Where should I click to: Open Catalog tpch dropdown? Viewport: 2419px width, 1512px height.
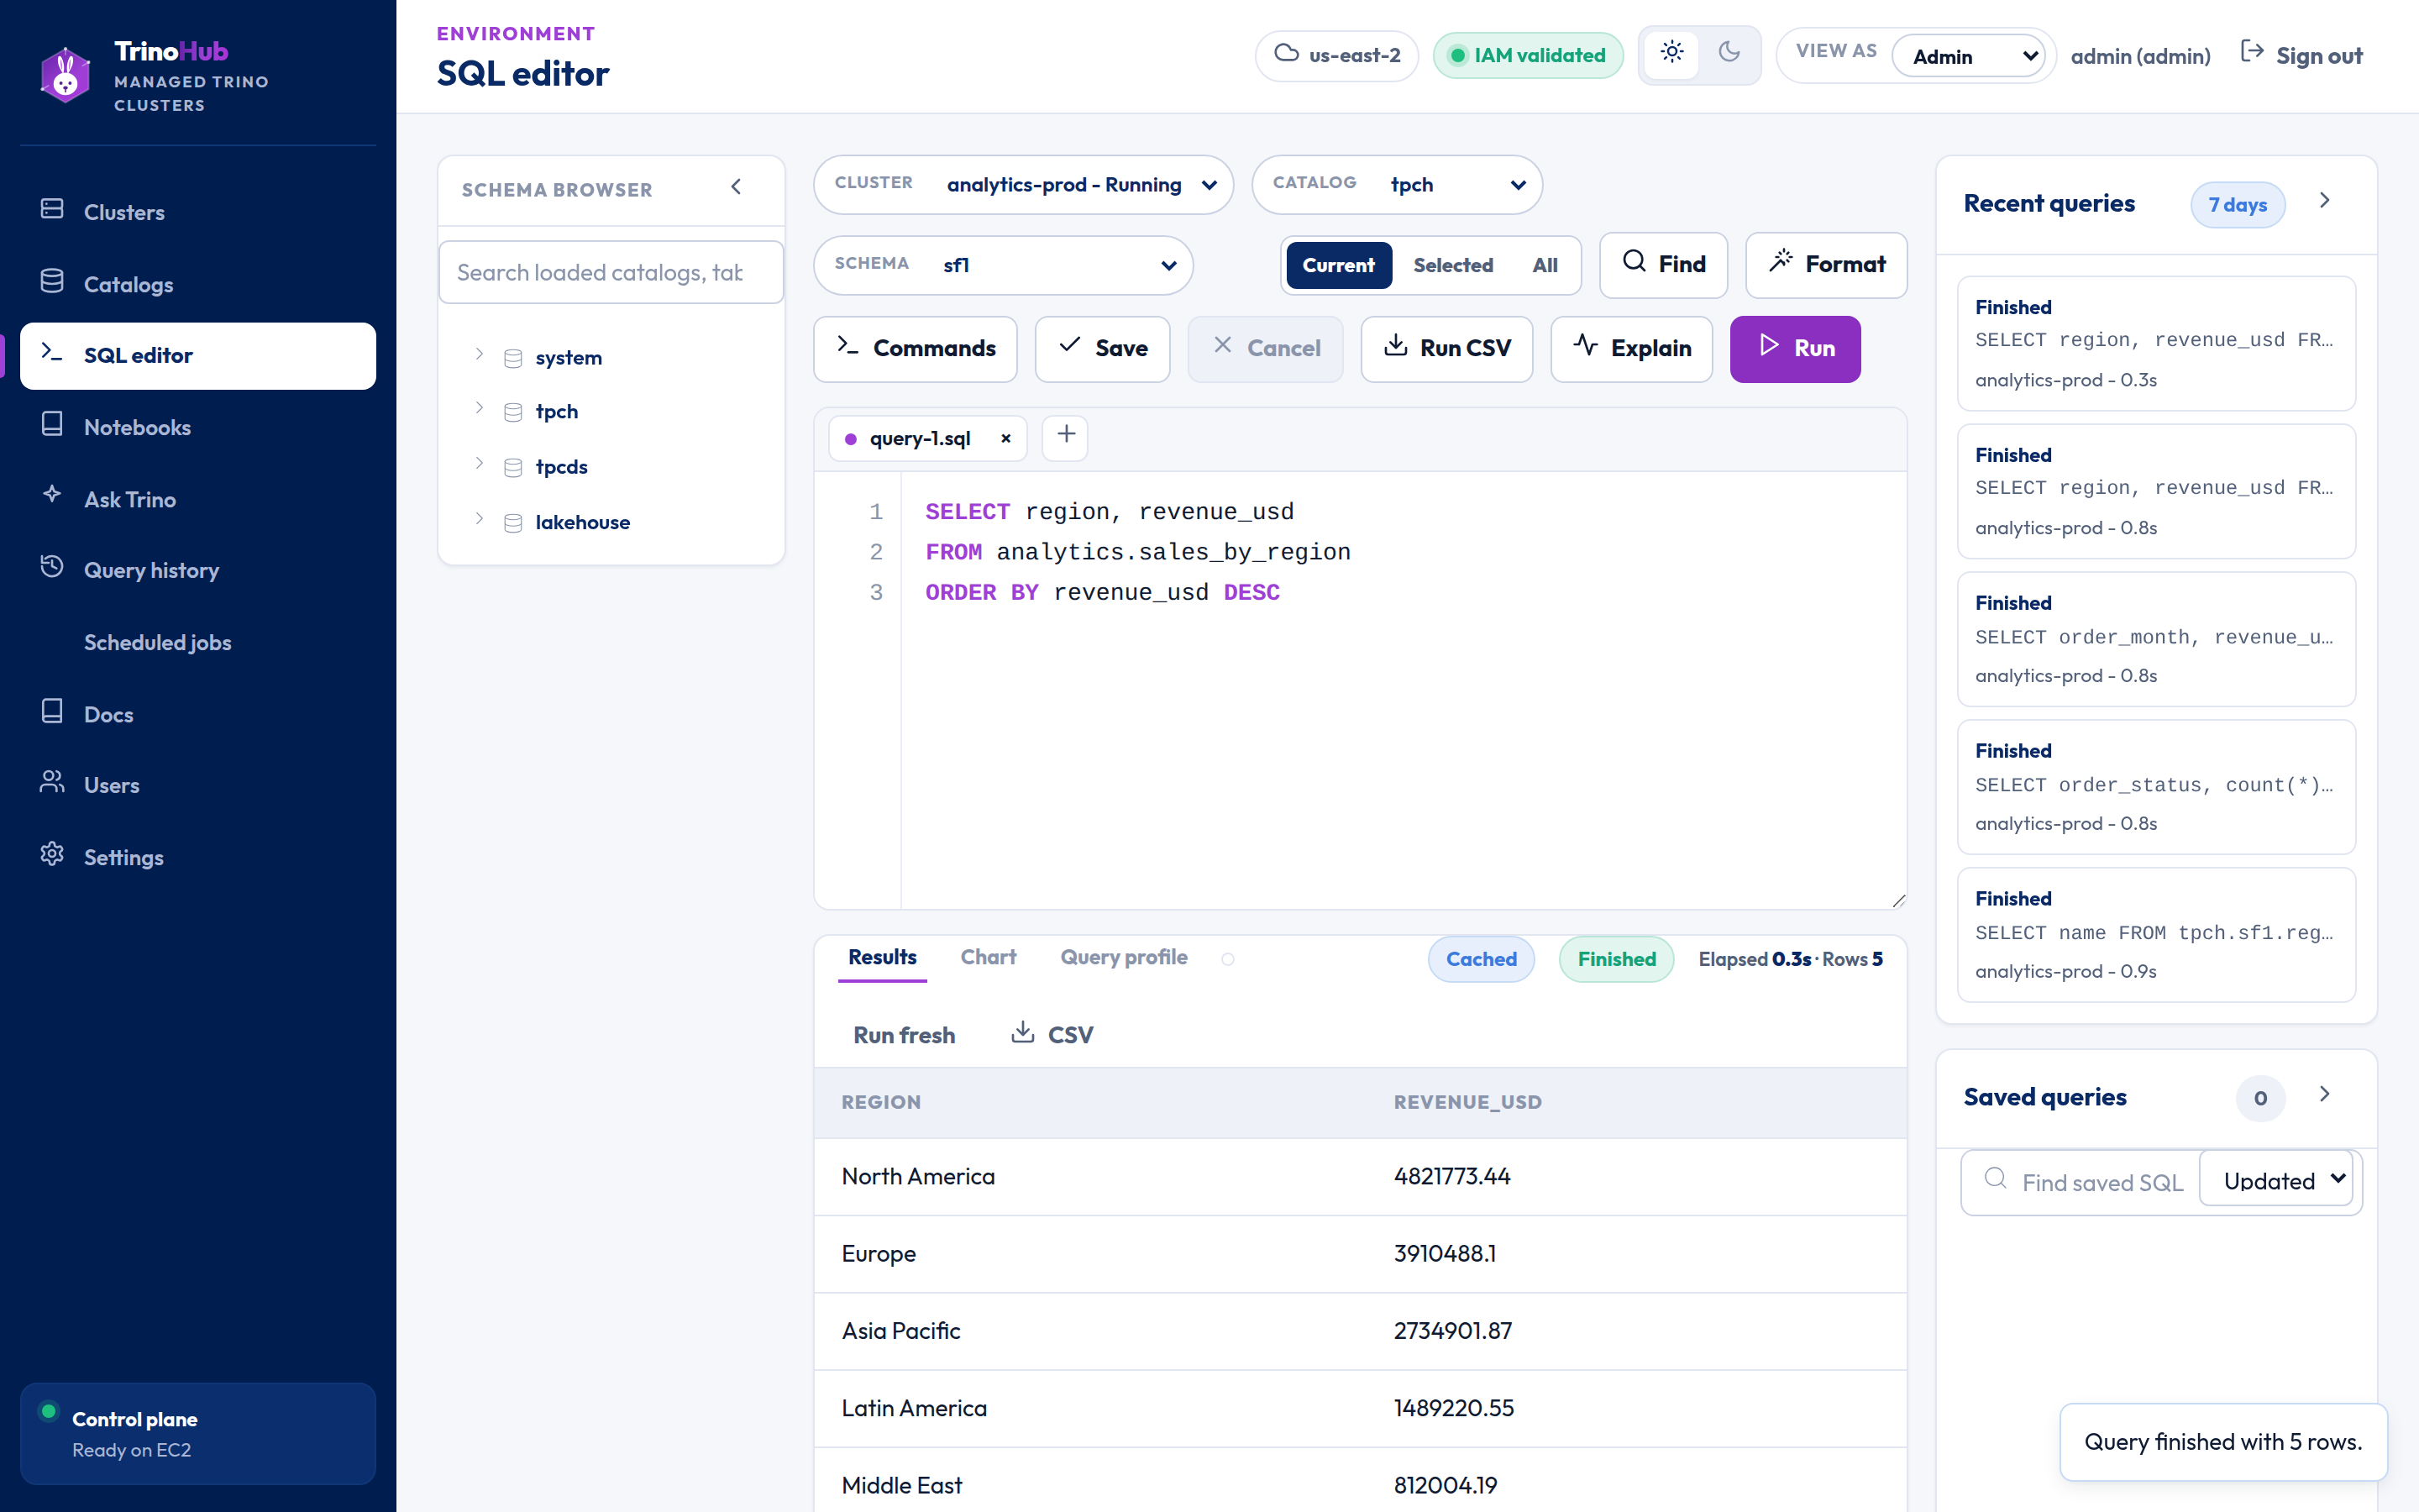(x=1397, y=185)
